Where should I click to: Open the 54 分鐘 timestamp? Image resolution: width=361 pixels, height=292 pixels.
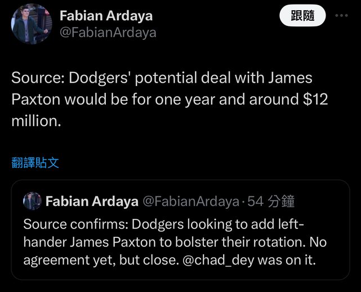pyautogui.click(x=273, y=201)
